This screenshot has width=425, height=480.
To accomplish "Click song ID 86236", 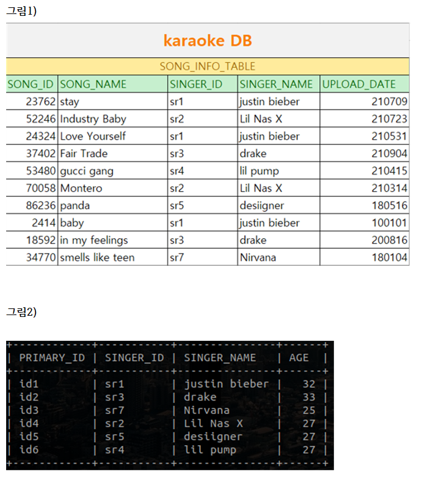I will [x=32, y=205].
